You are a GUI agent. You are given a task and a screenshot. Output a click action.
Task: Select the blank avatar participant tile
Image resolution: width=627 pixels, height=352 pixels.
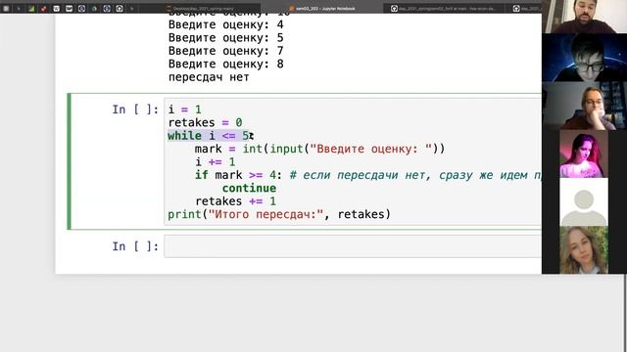[584, 202]
